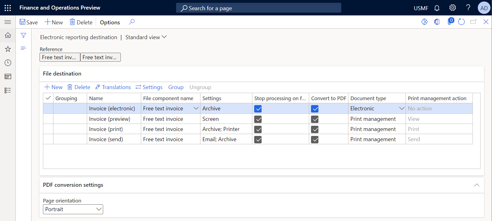The height and width of the screenshot is (221, 492).
Task: Expand the navigation pane hamburger menu
Action: pyautogui.click(x=8, y=22)
